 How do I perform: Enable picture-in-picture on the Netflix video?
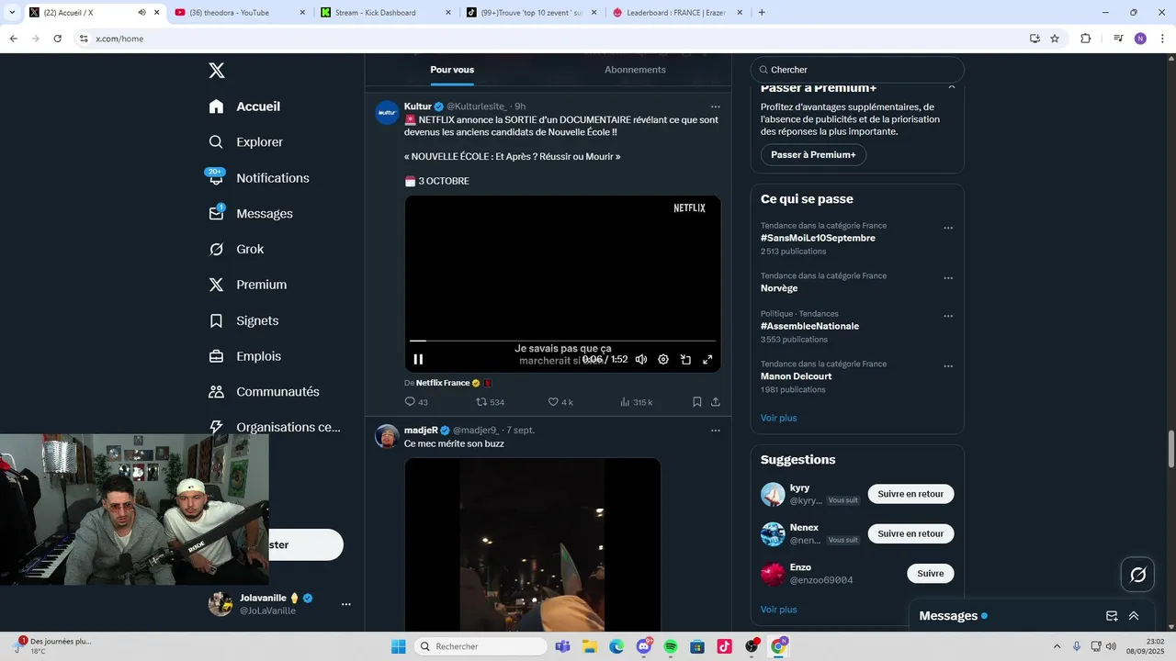tap(685, 360)
